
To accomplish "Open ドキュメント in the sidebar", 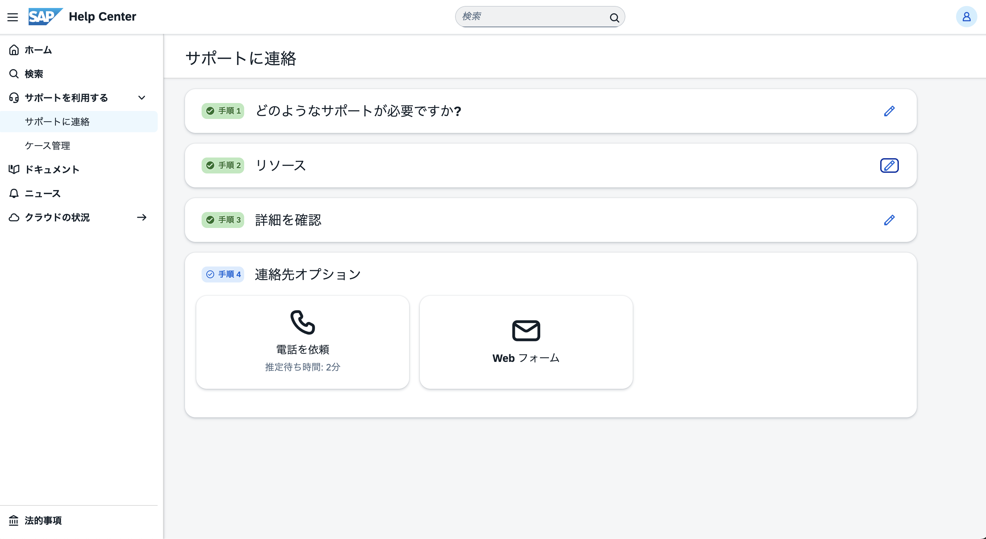I will pos(52,169).
